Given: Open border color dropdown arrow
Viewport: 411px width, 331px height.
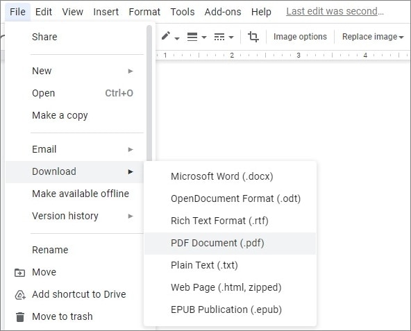Looking at the screenshot, I should click(x=177, y=38).
